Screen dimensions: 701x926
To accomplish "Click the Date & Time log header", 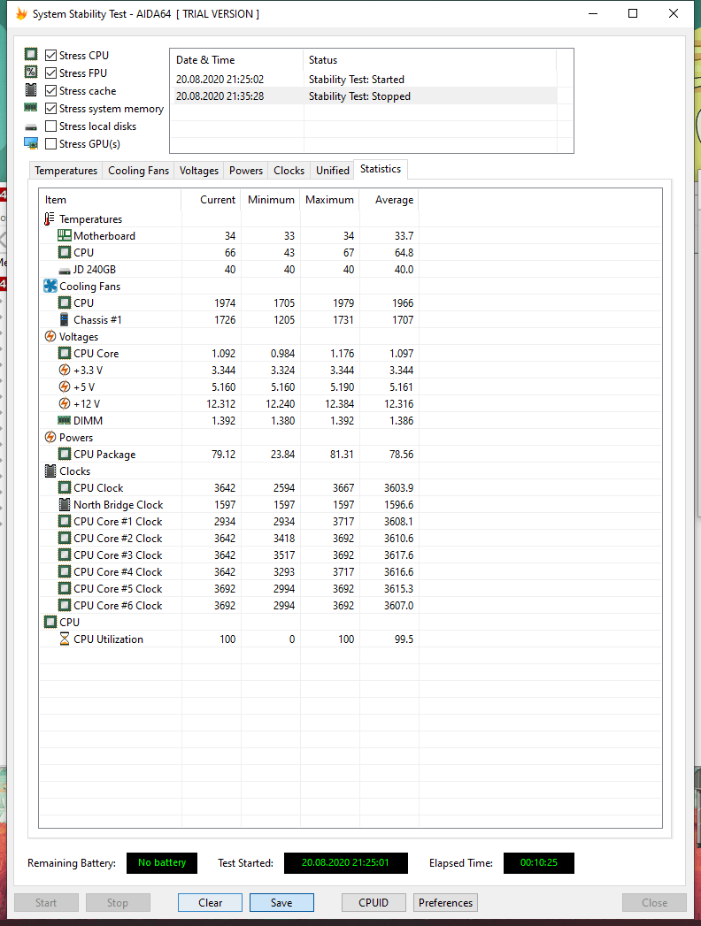I will point(237,59).
